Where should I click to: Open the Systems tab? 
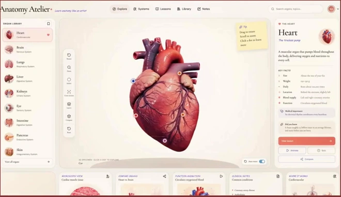point(141,9)
